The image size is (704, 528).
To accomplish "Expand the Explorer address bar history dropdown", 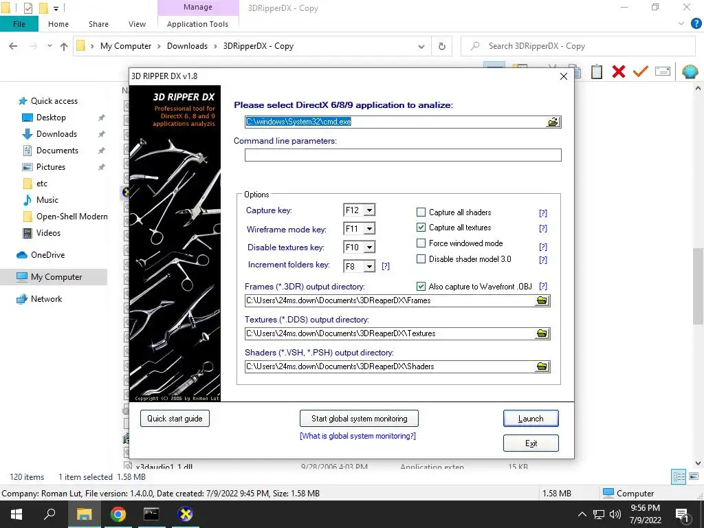I will (421, 46).
